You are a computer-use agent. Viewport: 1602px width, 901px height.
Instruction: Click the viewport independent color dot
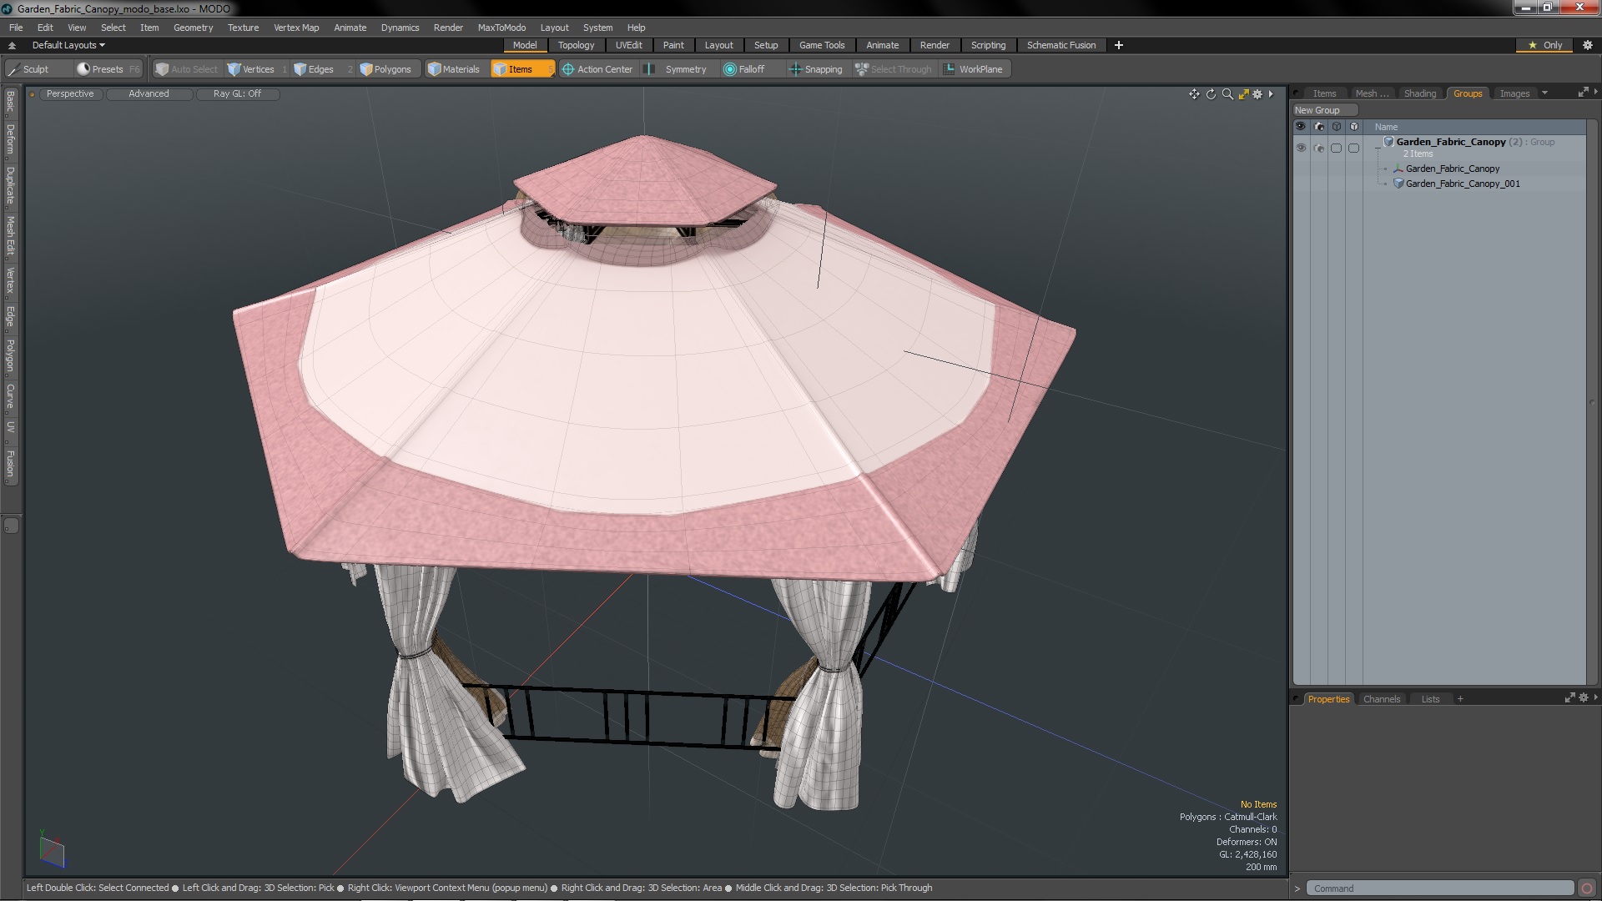tap(32, 94)
